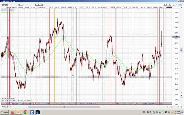
Task: Open the trading platform icon in taskbar
Action: tap(38, 112)
